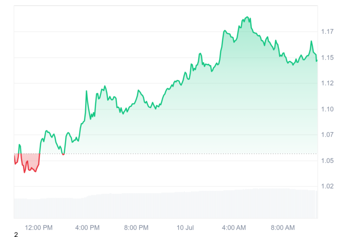Screen dimensions: 356x237
Task: Click the 8:00 AM time axis label
Action: 283,227
